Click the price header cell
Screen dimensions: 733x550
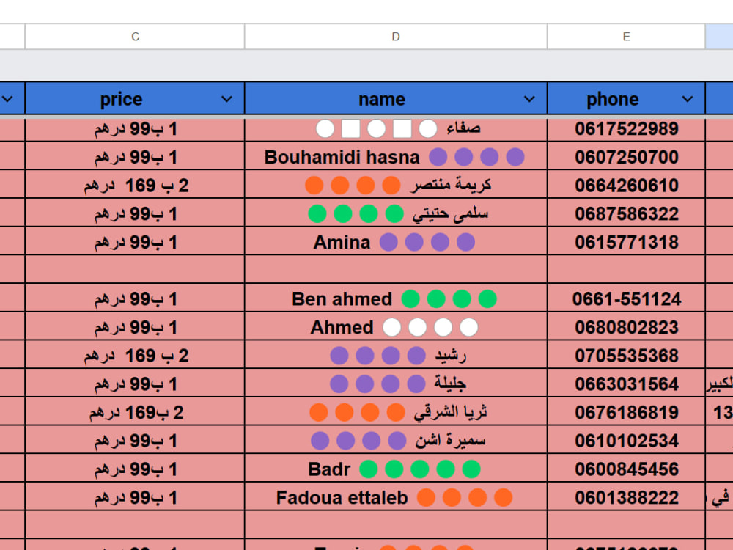click(x=135, y=99)
